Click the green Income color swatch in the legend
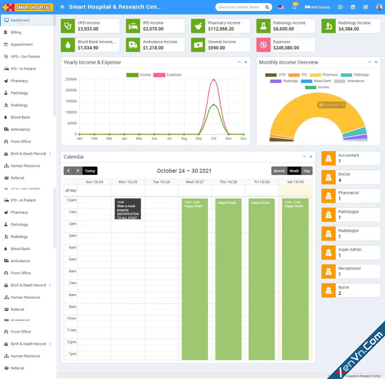 point(132,75)
